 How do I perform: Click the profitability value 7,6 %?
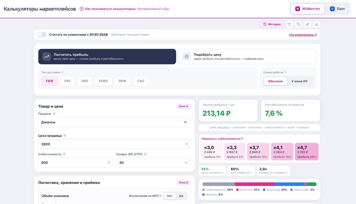[x=274, y=113]
